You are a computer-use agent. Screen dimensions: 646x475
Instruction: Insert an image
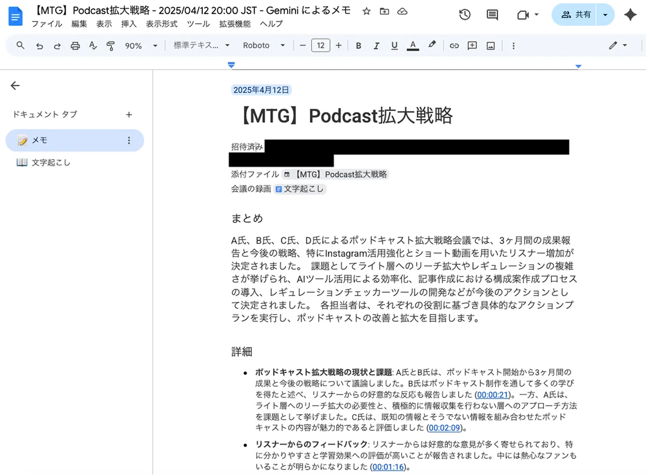pos(490,46)
